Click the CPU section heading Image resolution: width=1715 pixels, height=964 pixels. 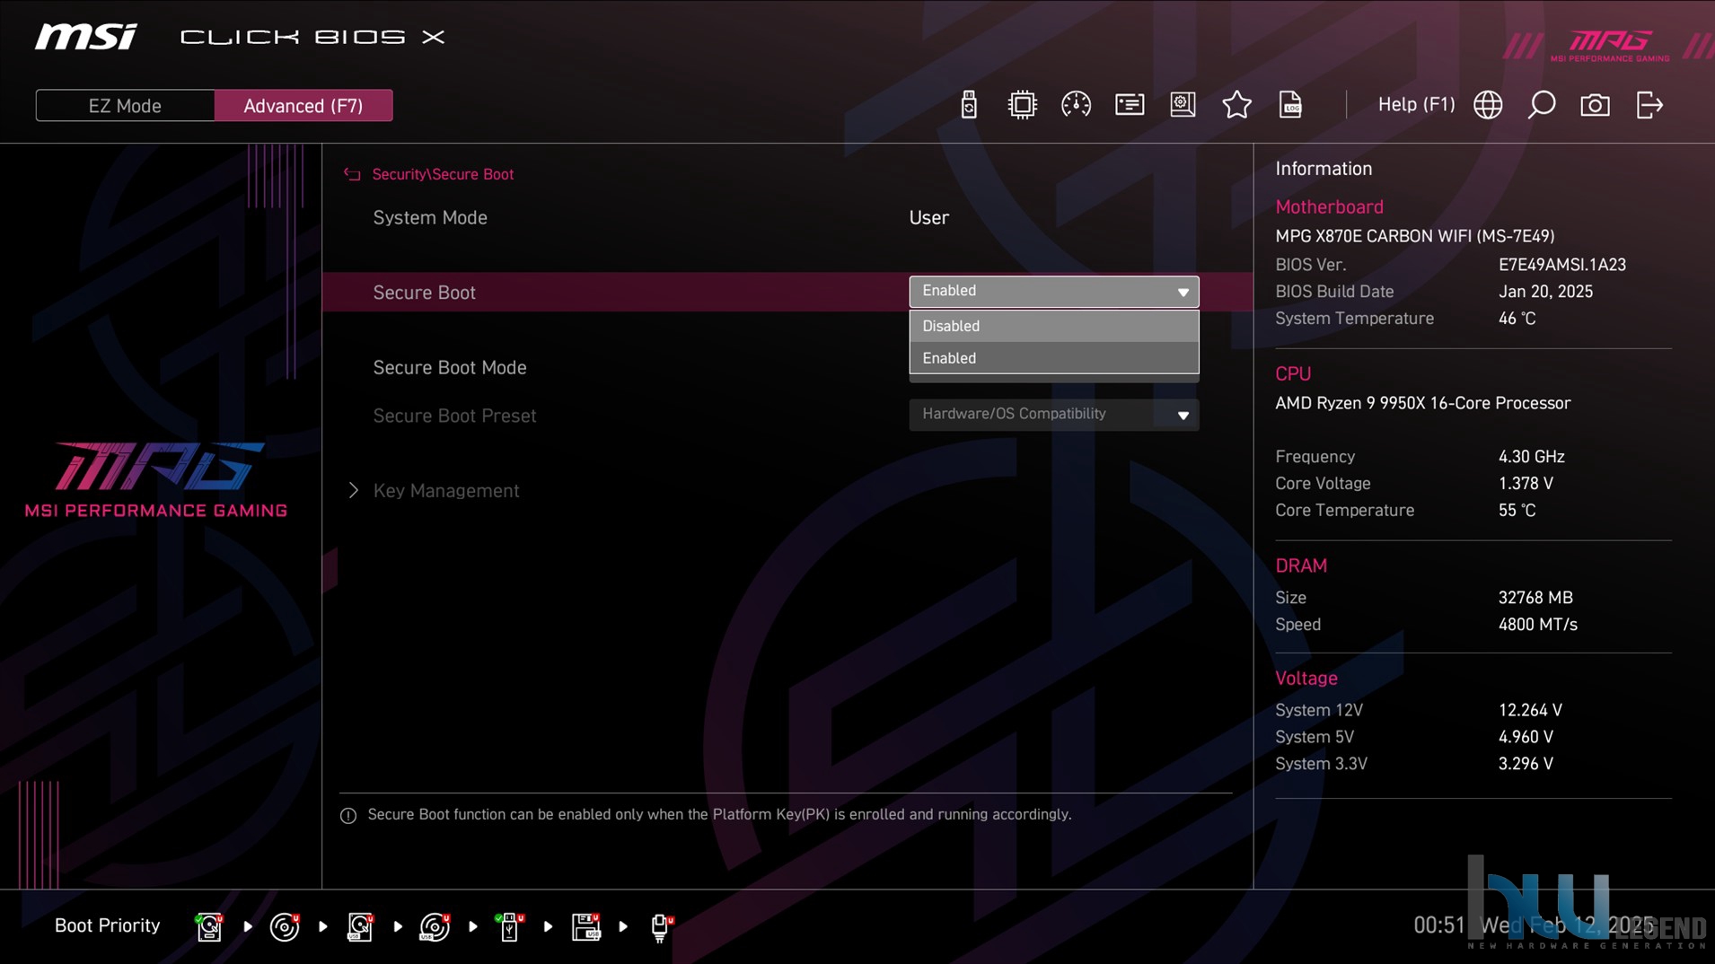tap(1293, 374)
